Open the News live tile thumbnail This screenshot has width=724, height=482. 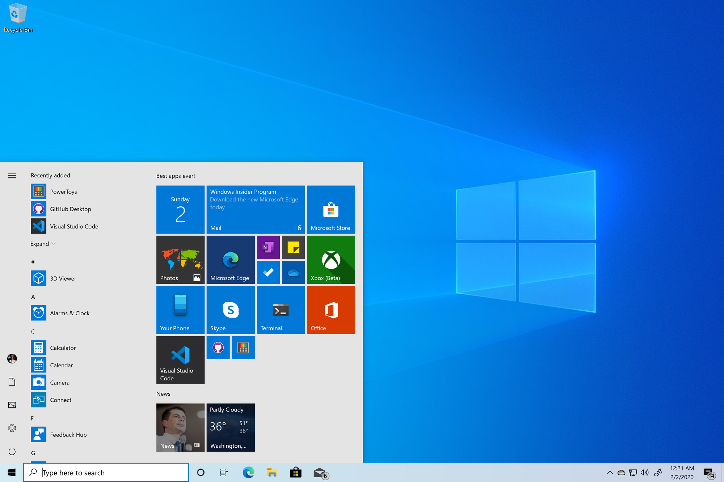pyautogui.click(x=180, y=427)
